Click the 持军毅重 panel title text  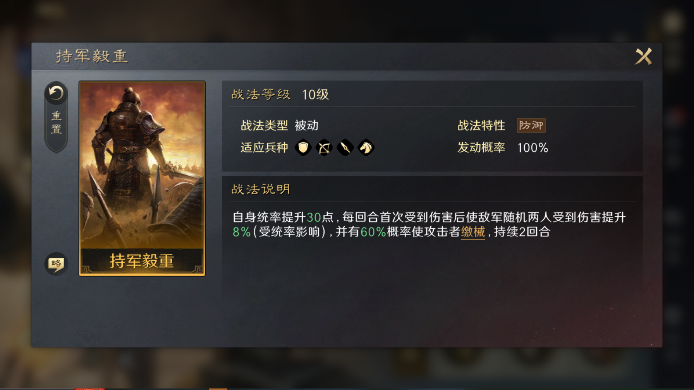92,56
